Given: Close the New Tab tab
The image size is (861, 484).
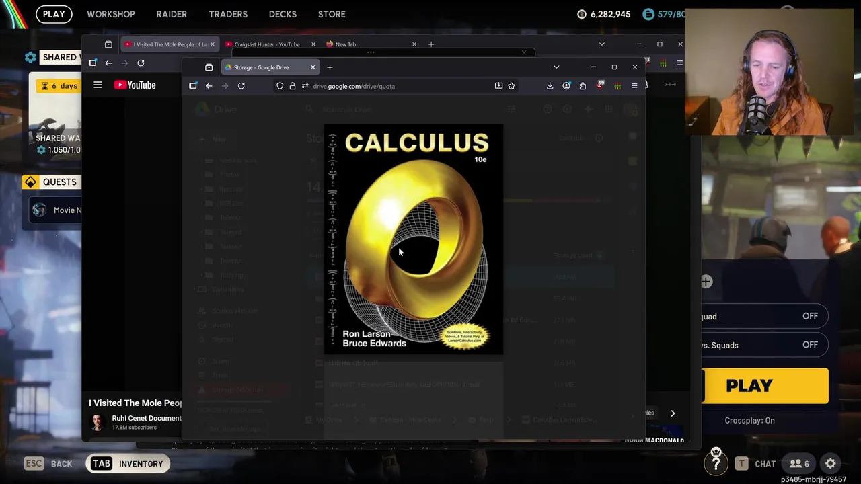Looking at the screenshot, I should coord(414,44).
